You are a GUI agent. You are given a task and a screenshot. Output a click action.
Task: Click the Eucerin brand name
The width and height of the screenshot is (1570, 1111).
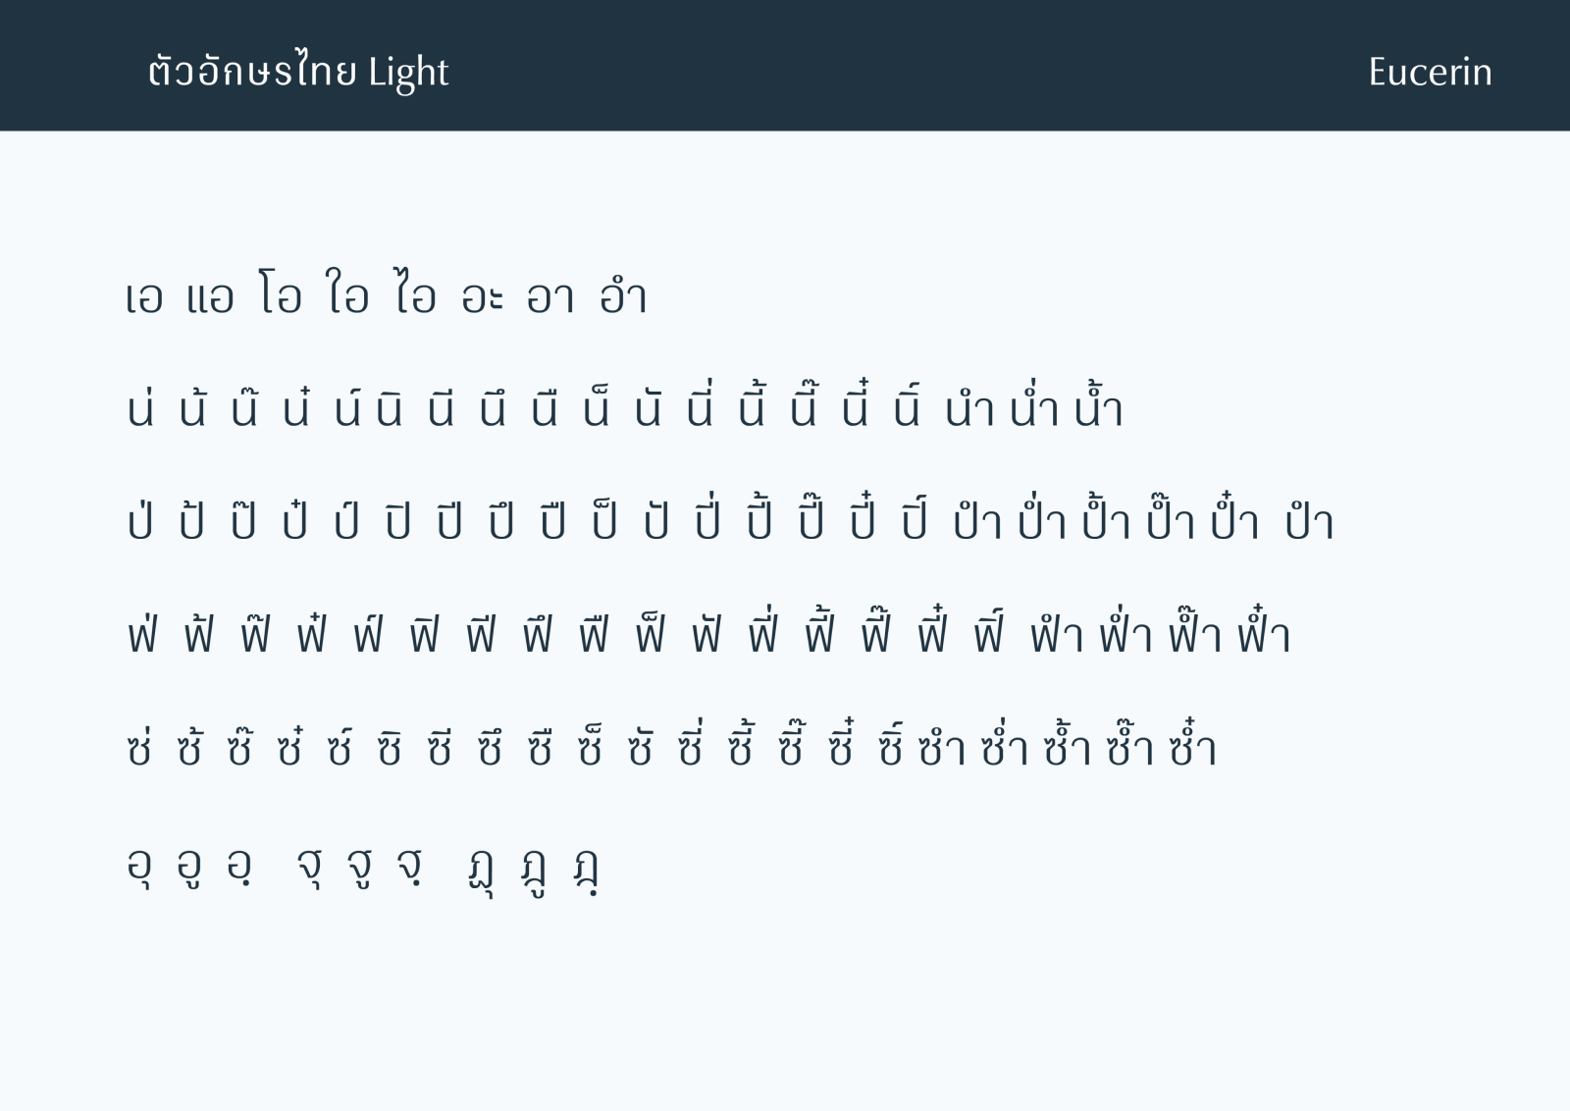coord(1430,72)
